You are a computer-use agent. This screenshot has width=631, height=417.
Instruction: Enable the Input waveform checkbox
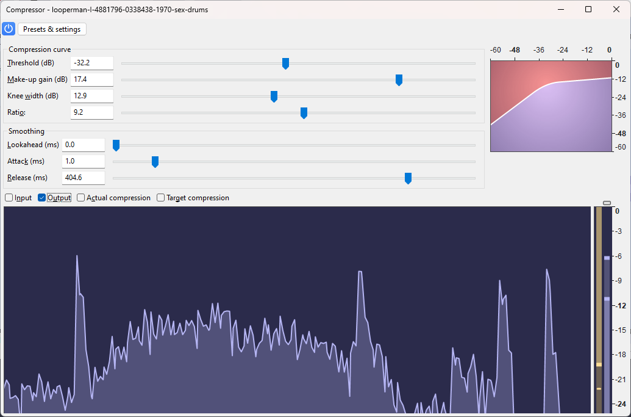pyautogui.click(x=9, y=197)
